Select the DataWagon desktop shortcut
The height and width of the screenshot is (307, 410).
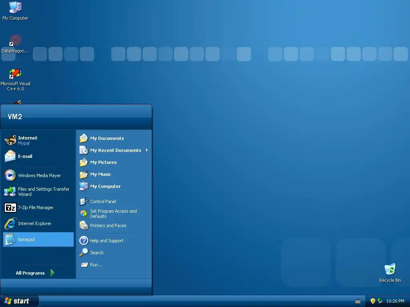point(15,44)
